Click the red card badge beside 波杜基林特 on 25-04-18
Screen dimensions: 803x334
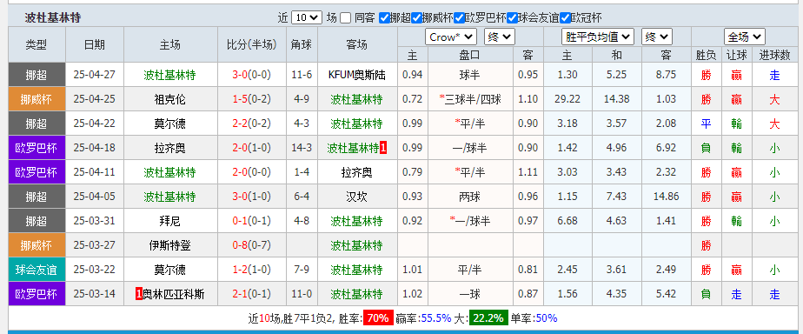point(383,148)
